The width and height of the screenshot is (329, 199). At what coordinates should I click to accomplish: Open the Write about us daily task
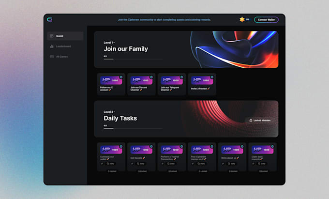pos(232,157)
